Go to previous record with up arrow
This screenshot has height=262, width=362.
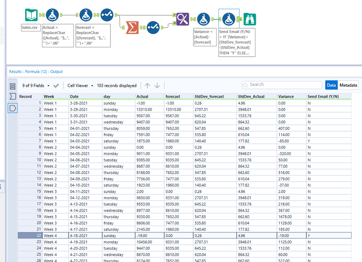point(147,86)
